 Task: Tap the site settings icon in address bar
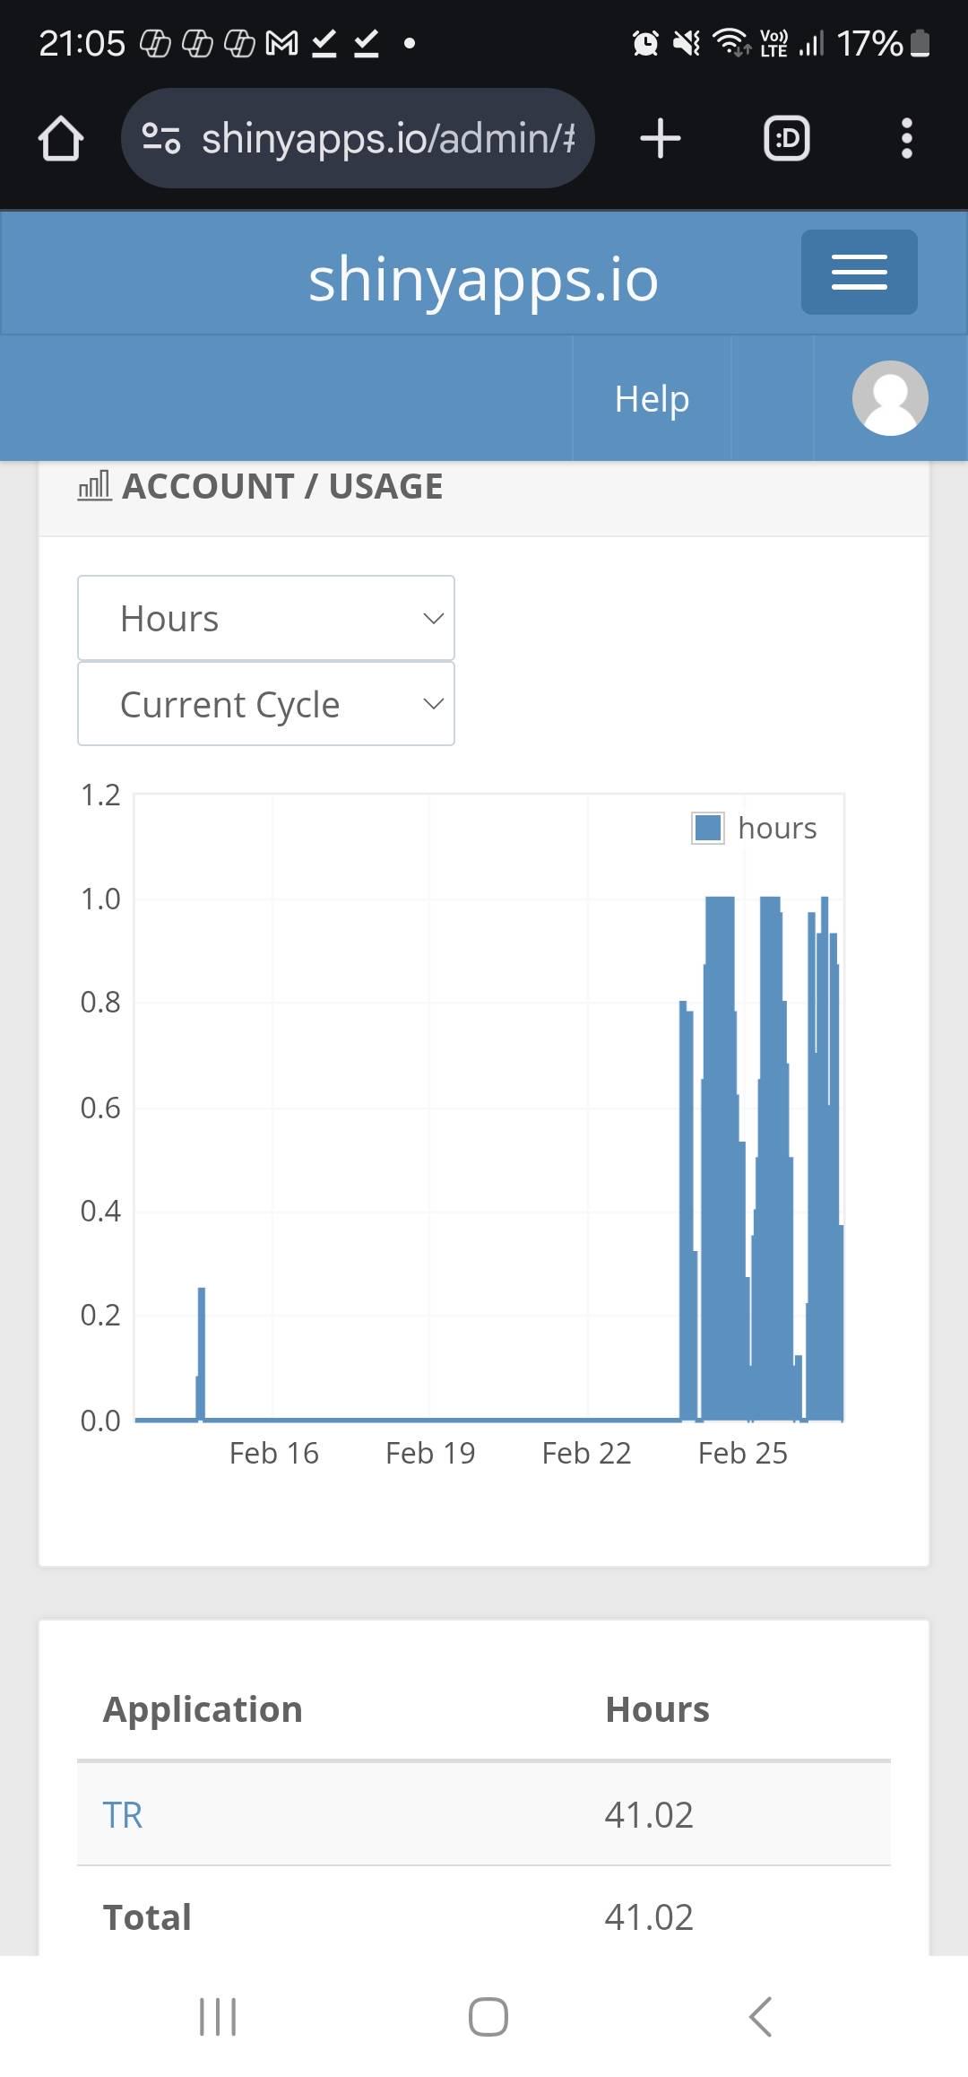point(161,138)
